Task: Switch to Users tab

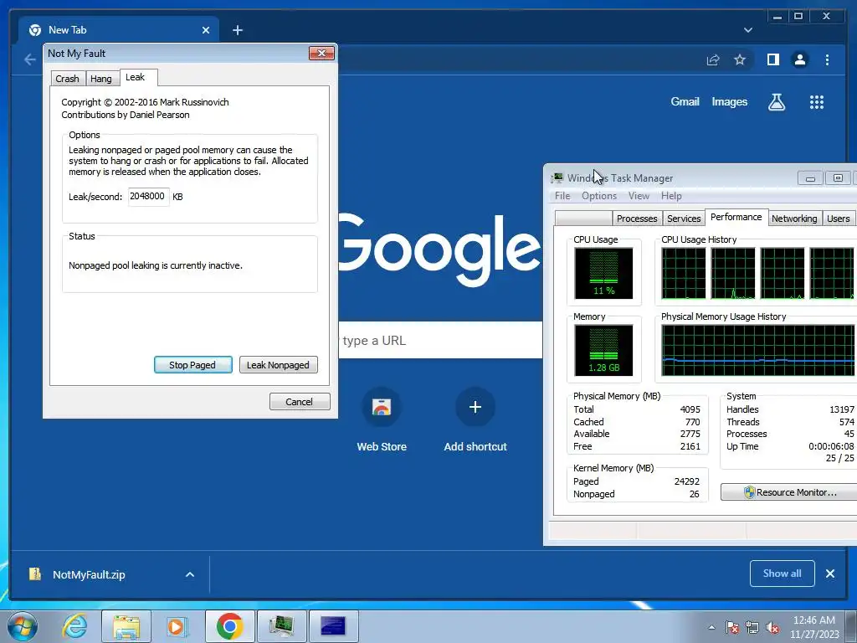Action: (838, 219)
